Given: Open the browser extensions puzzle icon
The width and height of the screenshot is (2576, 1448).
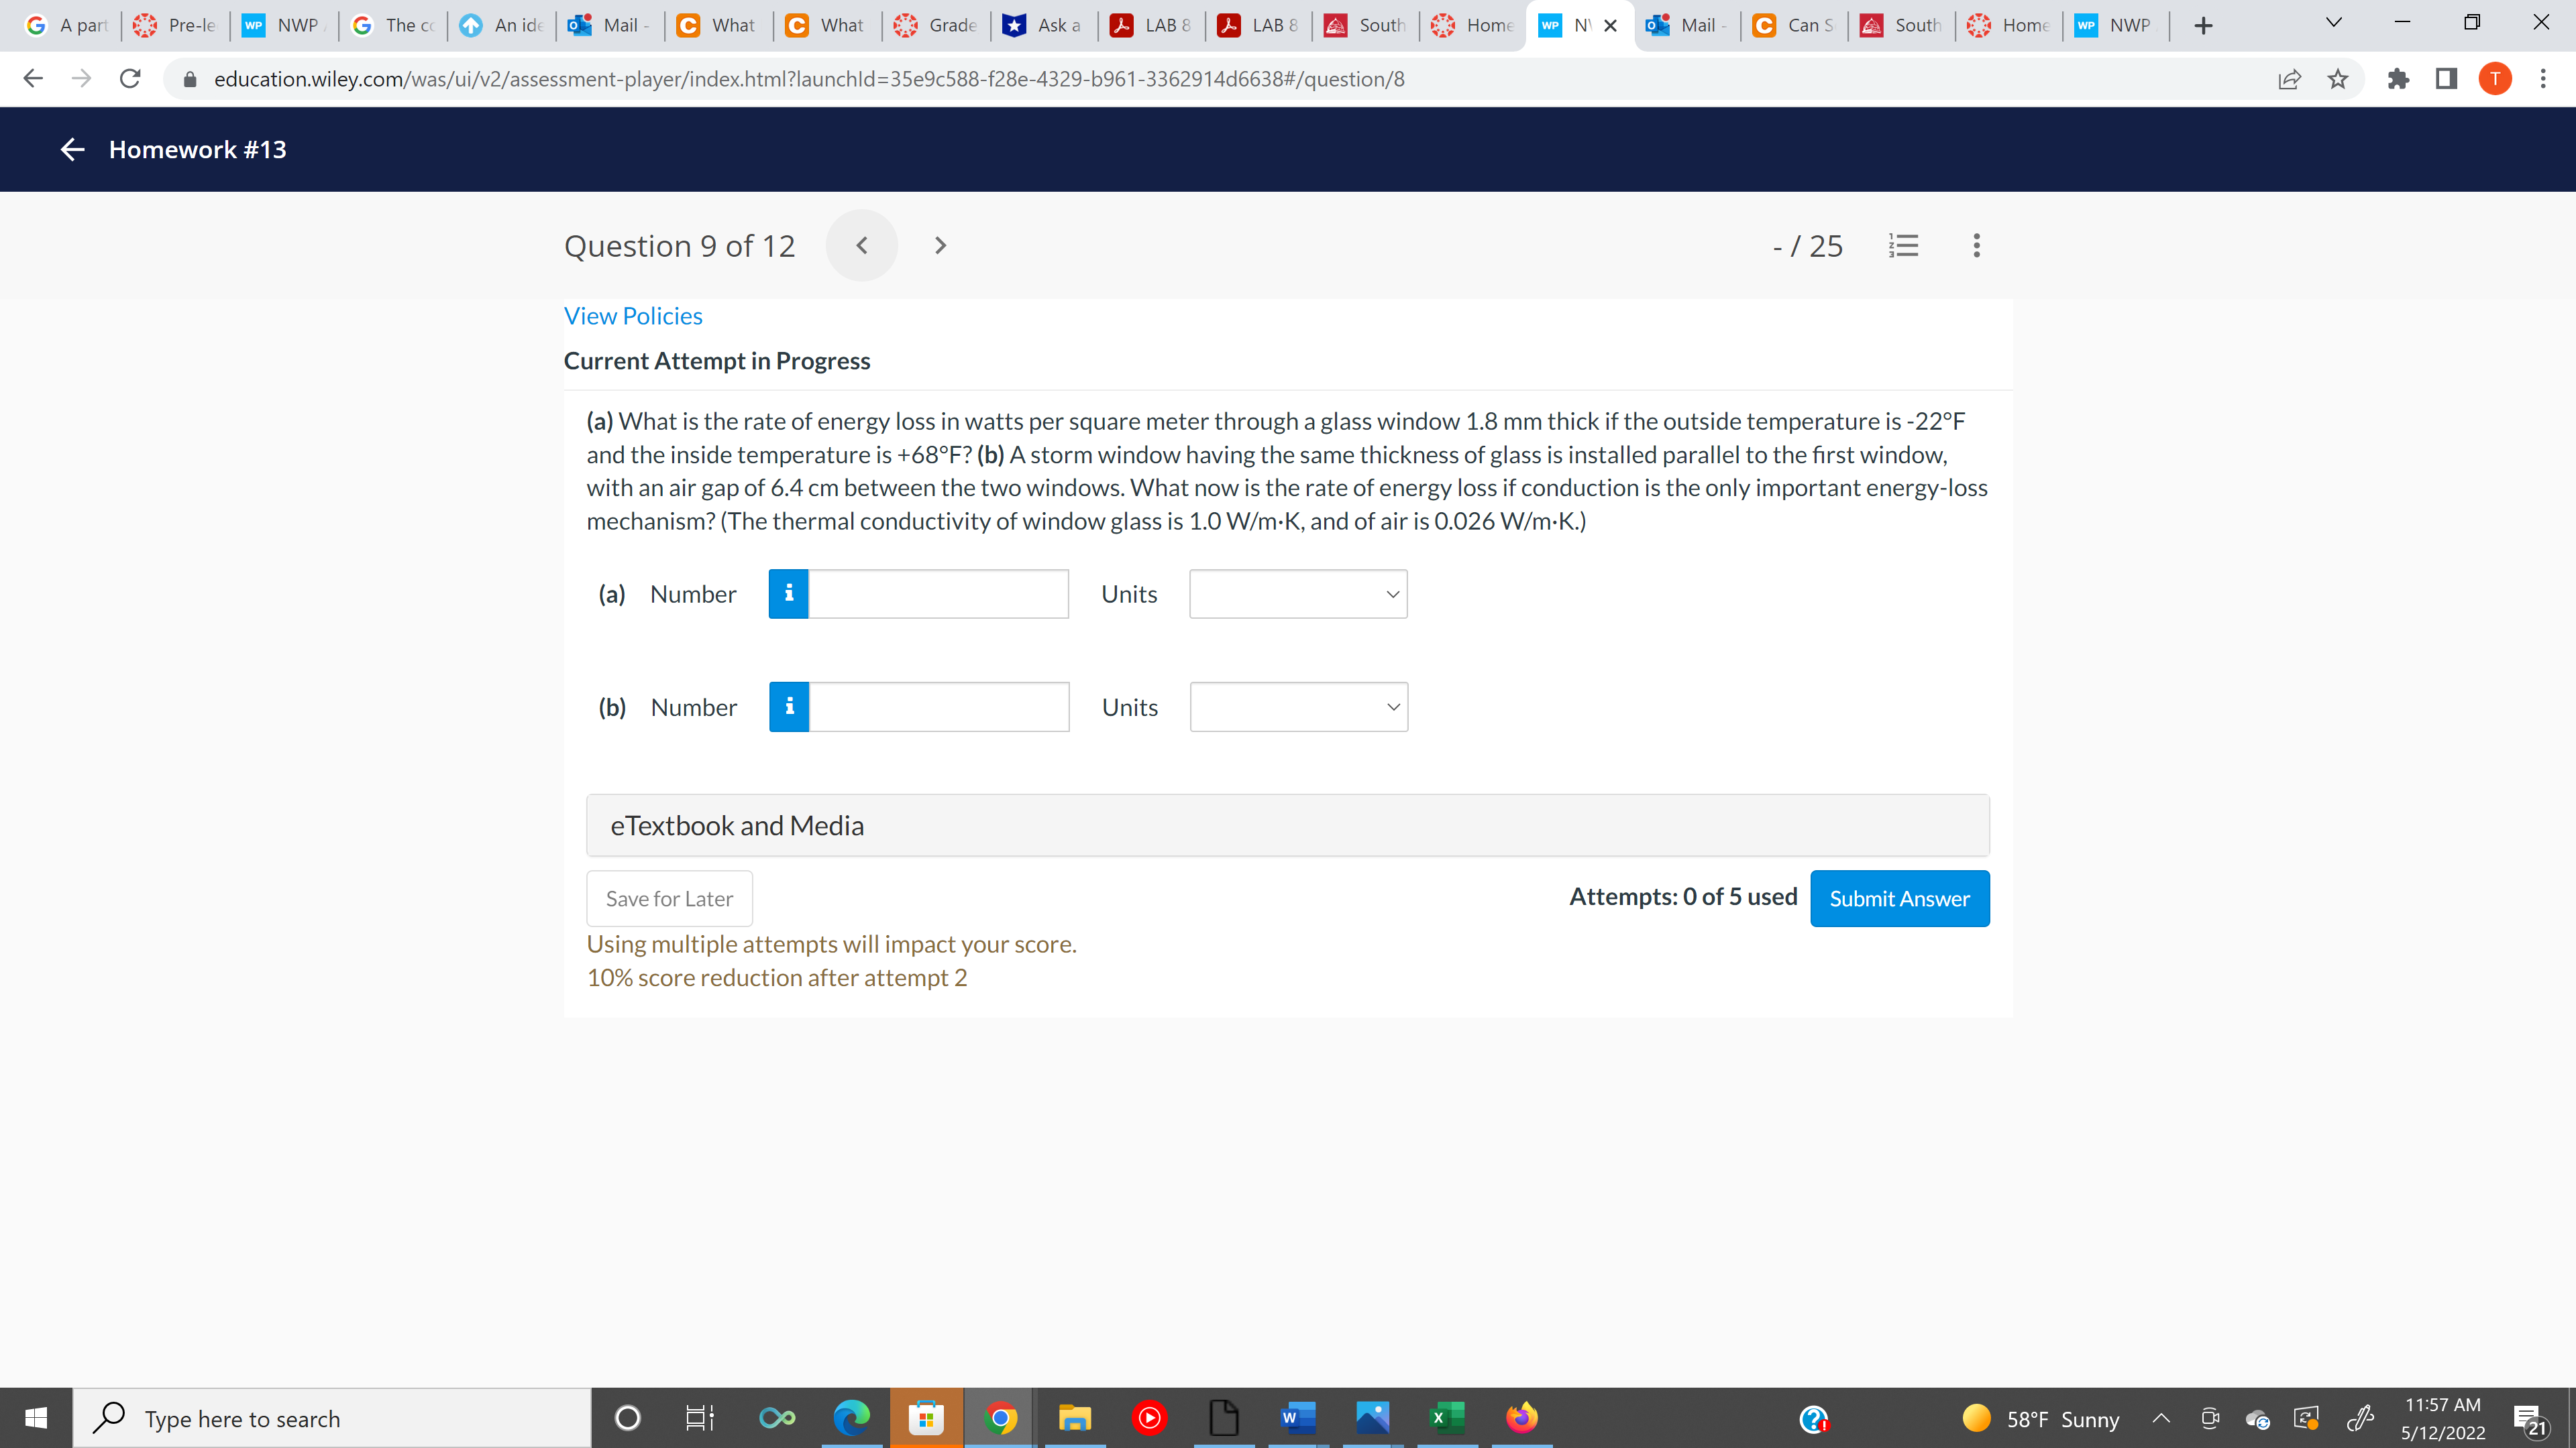Looking at the screenshot, I should 2398,79.
